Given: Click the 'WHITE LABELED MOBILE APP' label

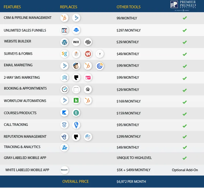Looking at the screenshot, I should point(27,170).
